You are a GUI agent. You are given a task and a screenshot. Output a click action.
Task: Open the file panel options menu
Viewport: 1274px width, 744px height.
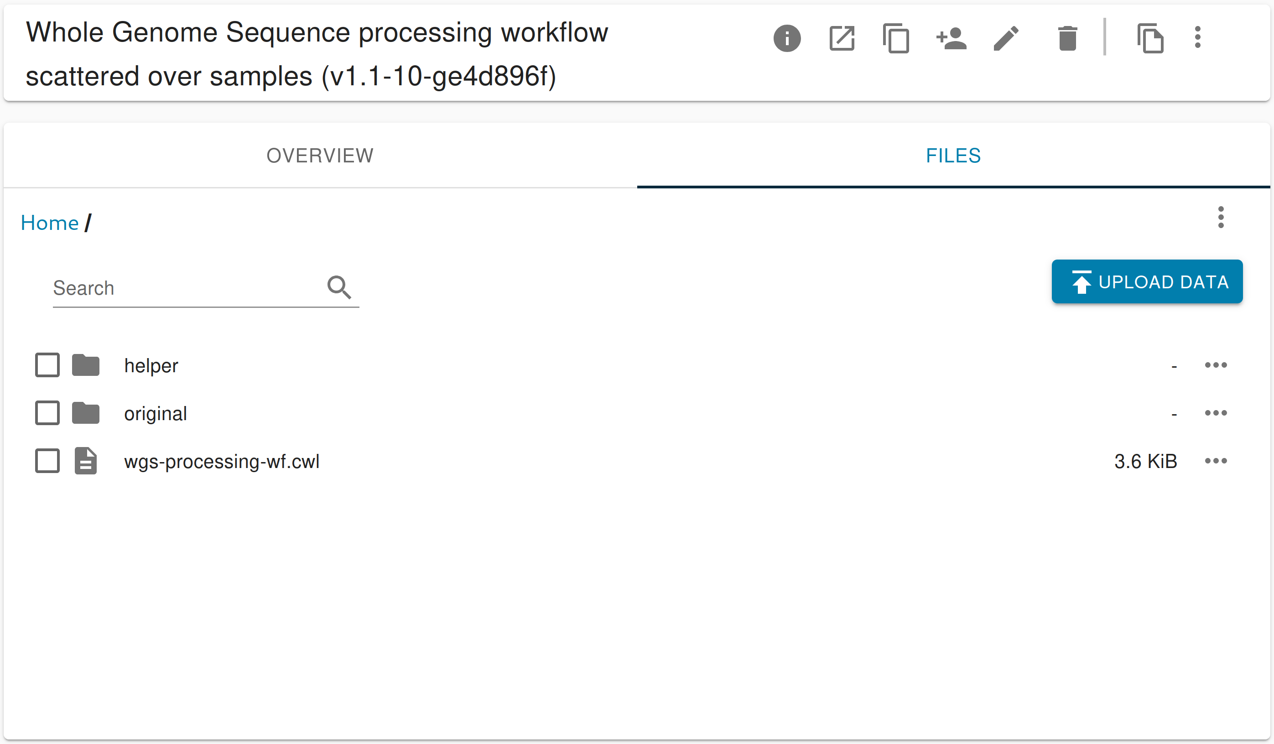tap(1222, 218)
